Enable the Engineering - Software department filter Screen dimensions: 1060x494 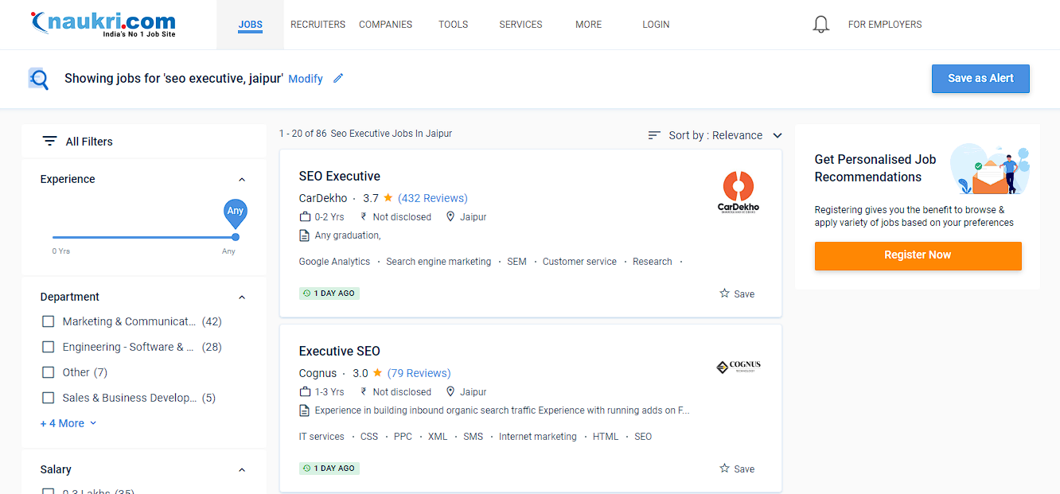[48, 346]
